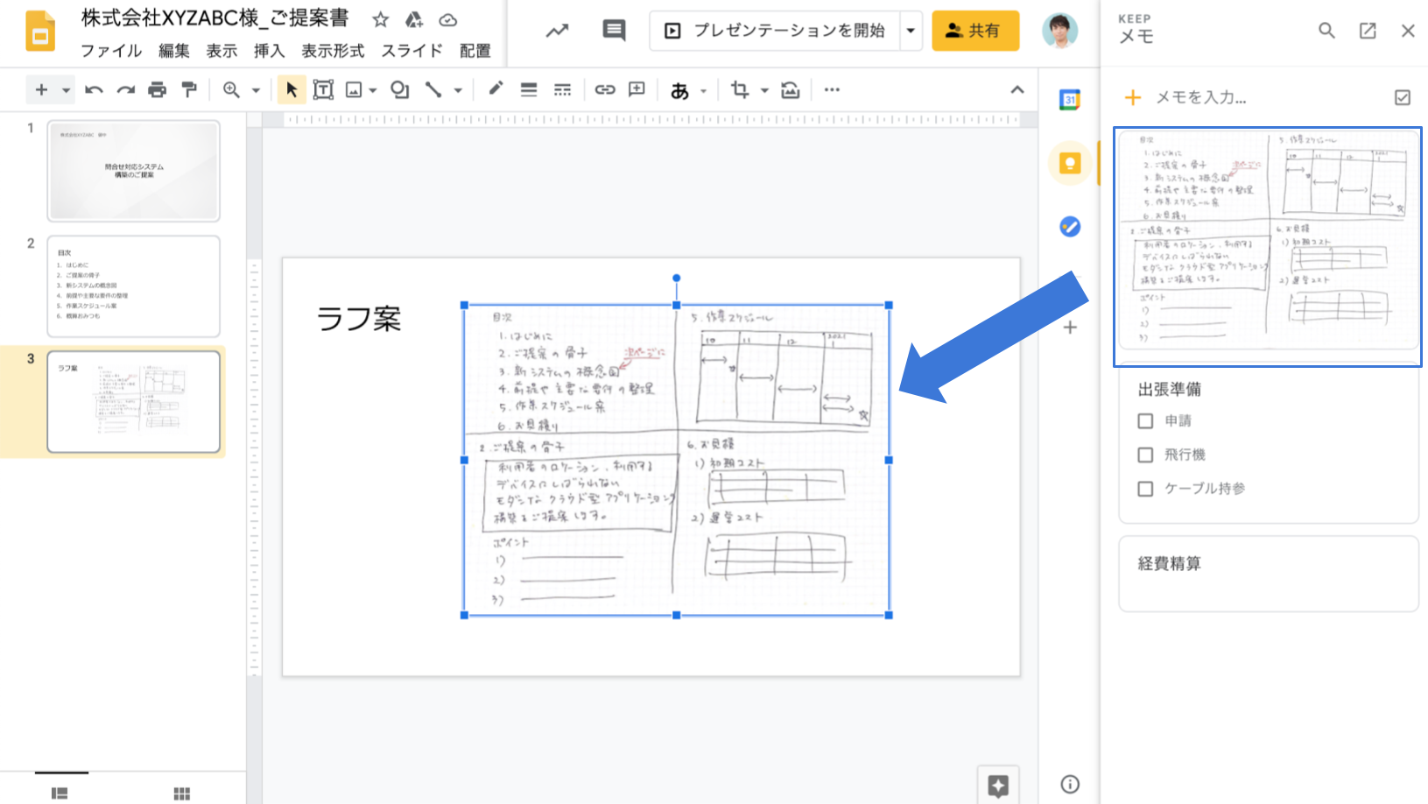
Task: Set border dash style
Action: 562,89
